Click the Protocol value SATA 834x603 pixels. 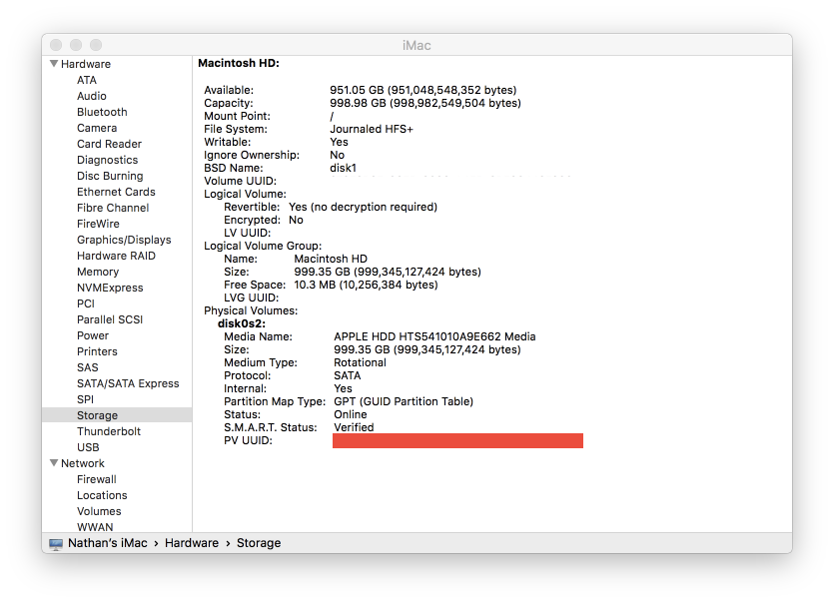pos(348,375)
